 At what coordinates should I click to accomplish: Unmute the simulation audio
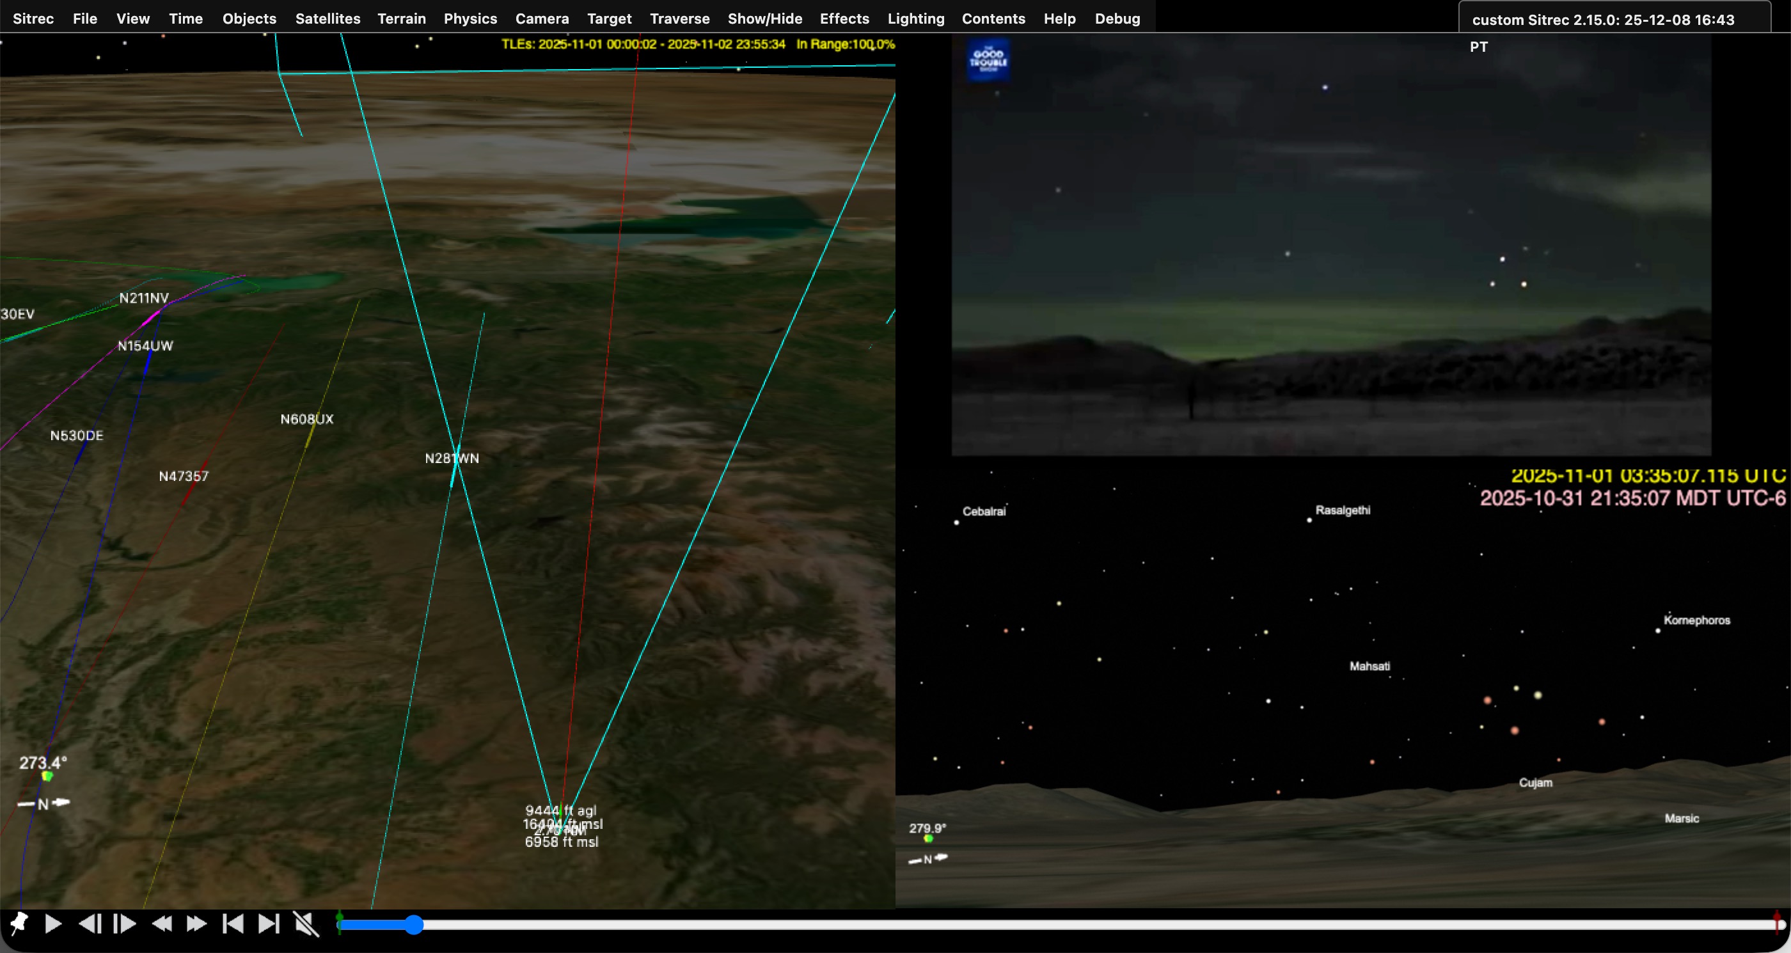(x=306, y=924)
